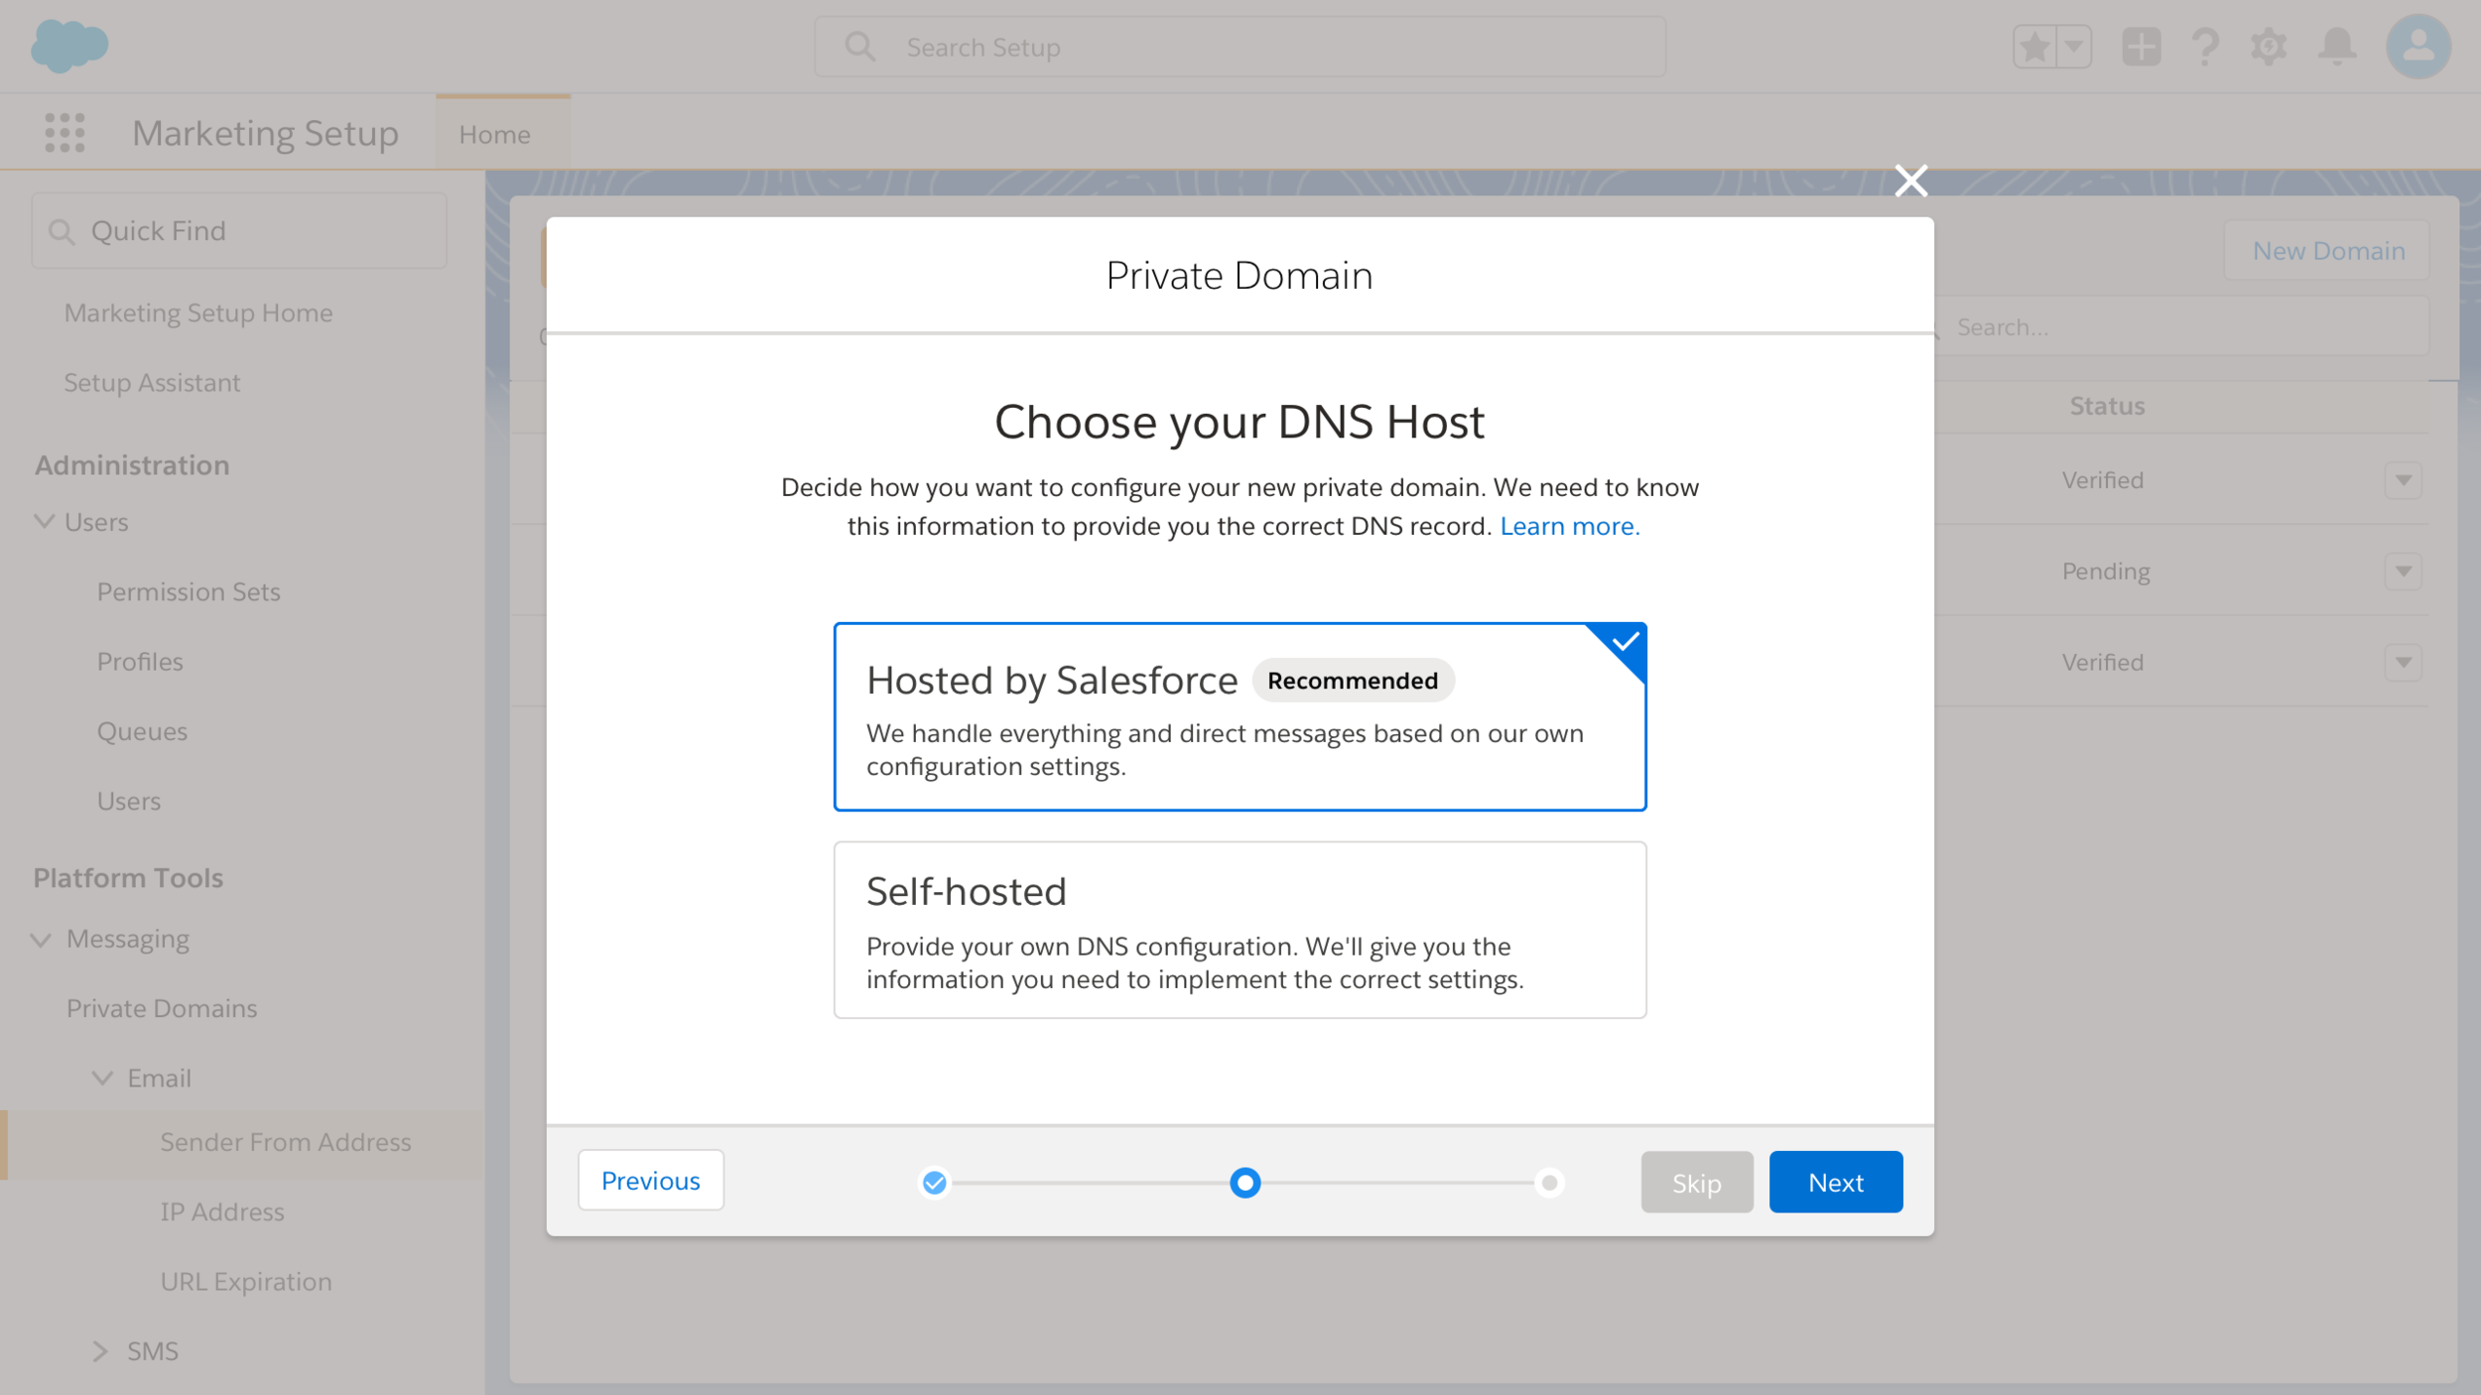Open the favorites list dropdown arrow
Screen dimensions: 2481x1395
2074,47
